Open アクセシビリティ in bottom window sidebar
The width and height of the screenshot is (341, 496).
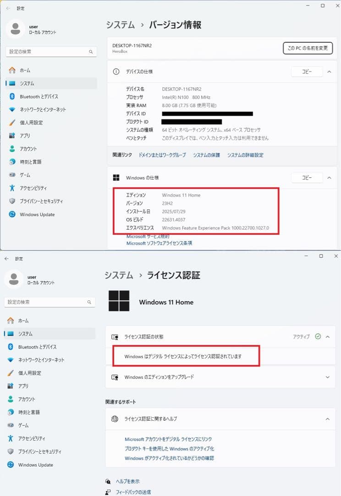(x=49, y=439)
